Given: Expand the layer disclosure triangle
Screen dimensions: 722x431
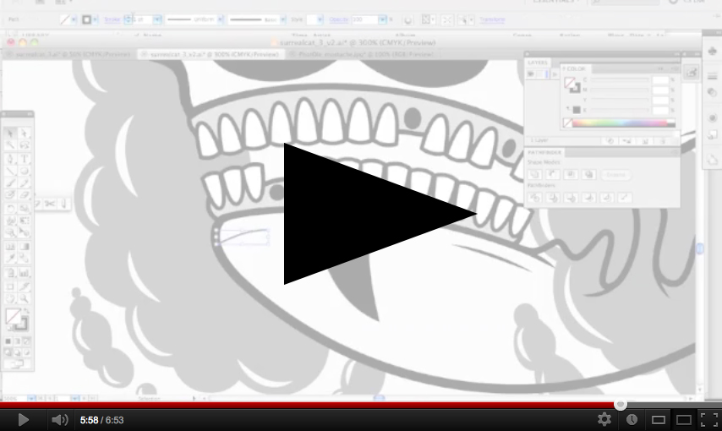Looking at the screenshot, I should (555, 74).
